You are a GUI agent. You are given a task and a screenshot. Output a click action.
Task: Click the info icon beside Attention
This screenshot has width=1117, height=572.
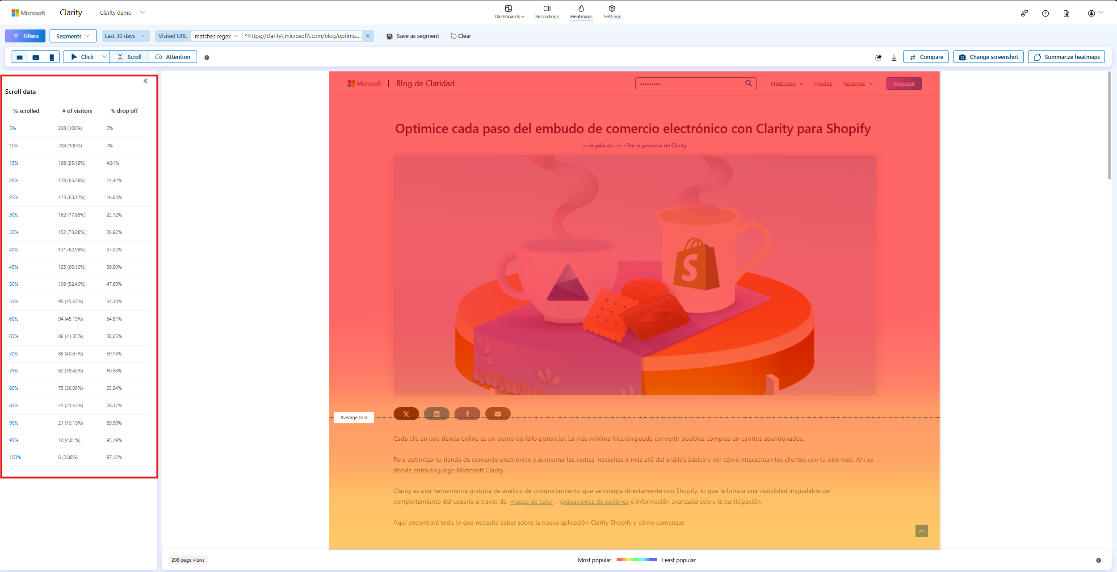pyautogui.click(x=207, y=58)
